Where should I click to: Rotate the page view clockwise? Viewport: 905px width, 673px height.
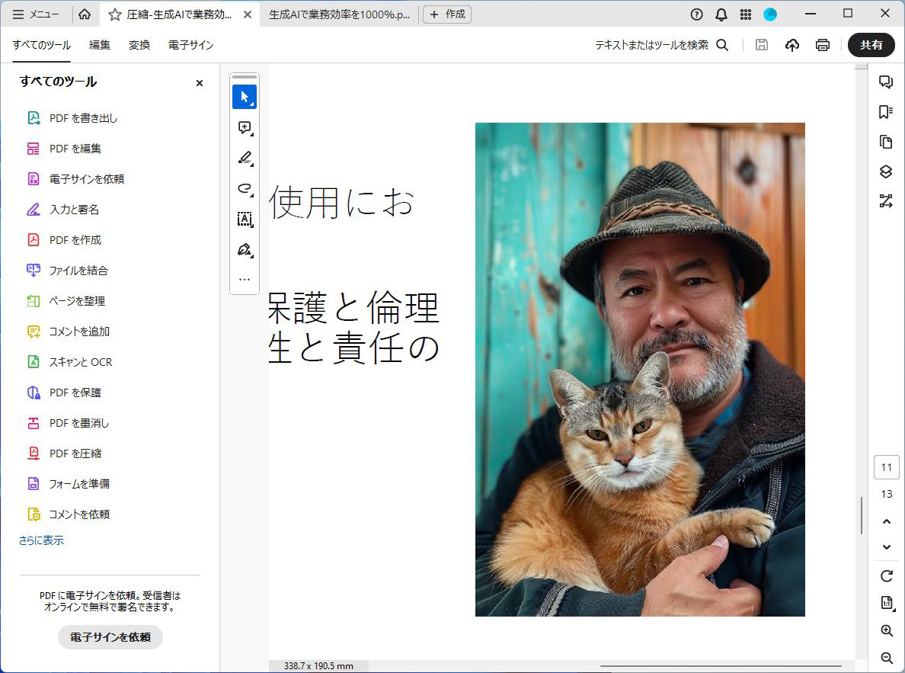(887, 576)
